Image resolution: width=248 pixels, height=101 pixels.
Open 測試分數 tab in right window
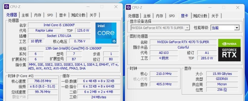click(200, 16)
